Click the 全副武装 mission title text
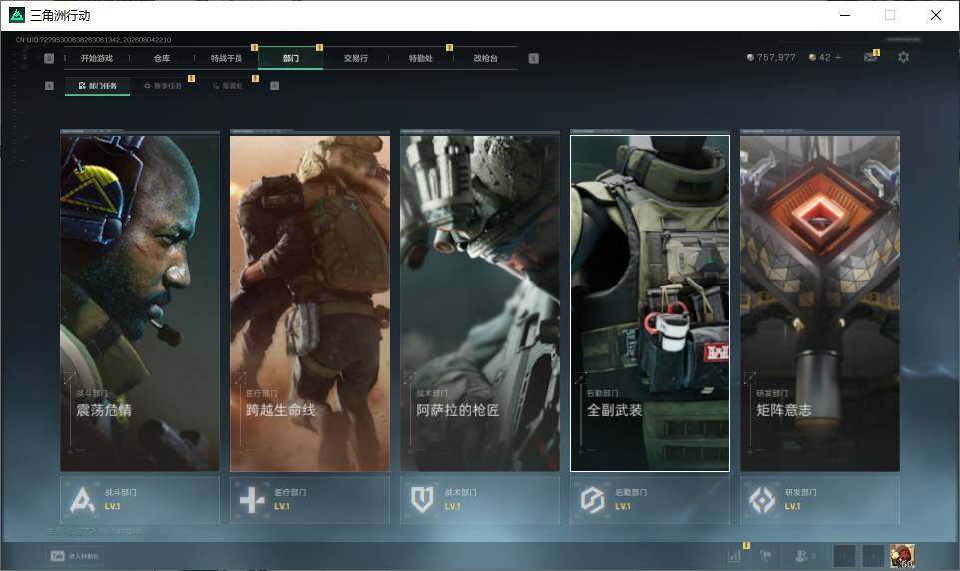The image size is (960, 571). pos(615,410)
